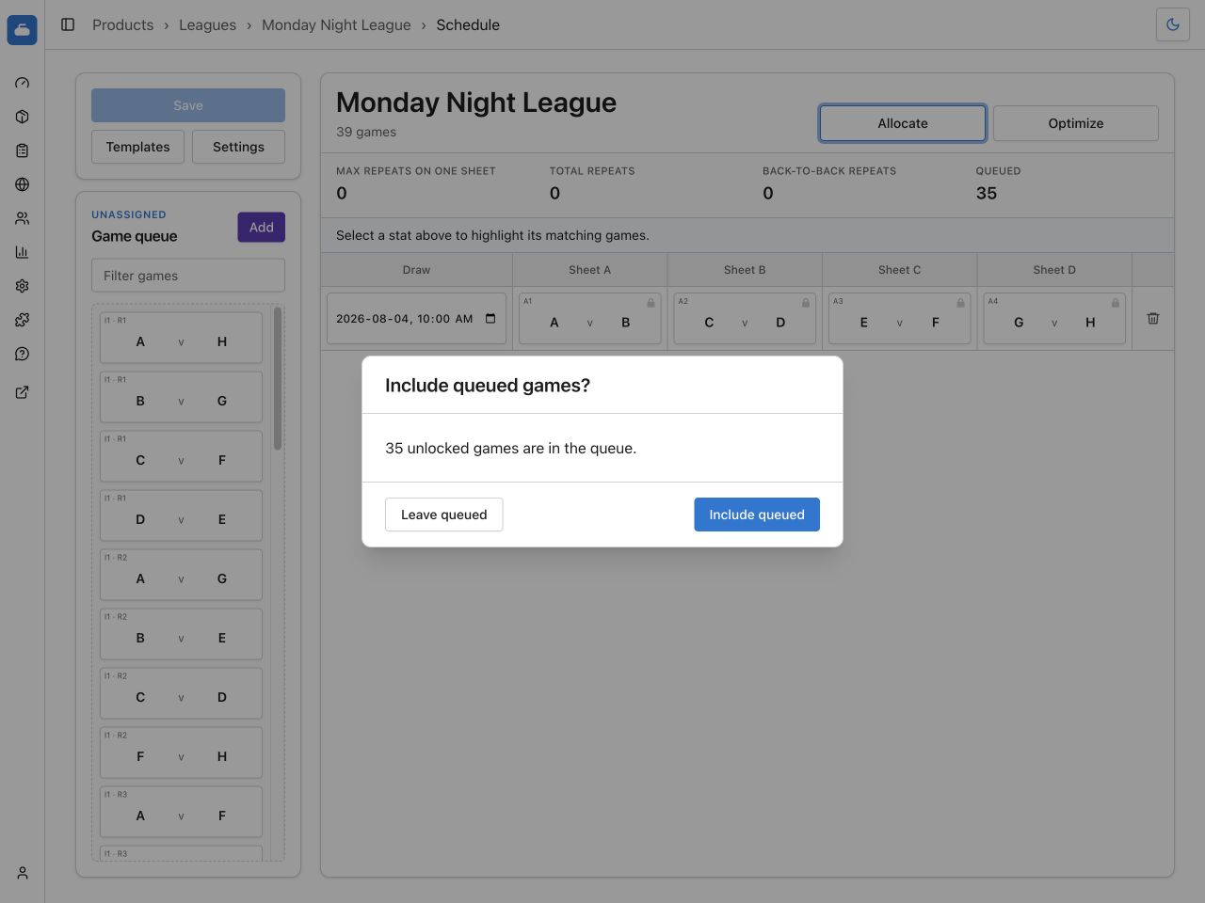Click Add in Game queue
Screen dimensions: 1205x903
(261, 228)
